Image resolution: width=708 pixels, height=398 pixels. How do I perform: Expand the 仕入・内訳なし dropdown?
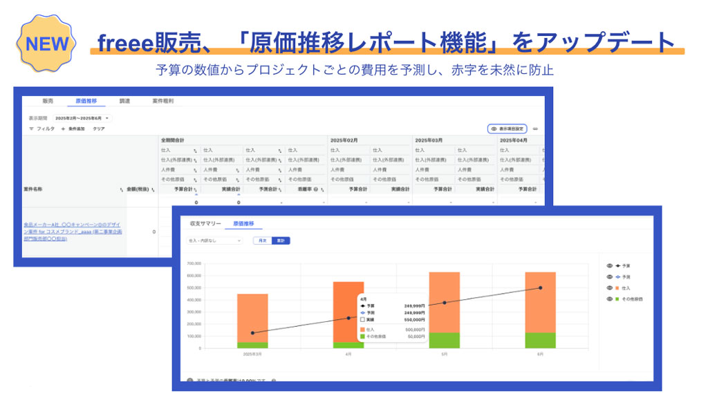point(215,240)
